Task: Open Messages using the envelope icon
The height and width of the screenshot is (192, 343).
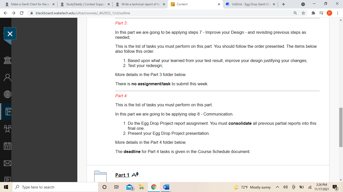Action: click(7, 163)
